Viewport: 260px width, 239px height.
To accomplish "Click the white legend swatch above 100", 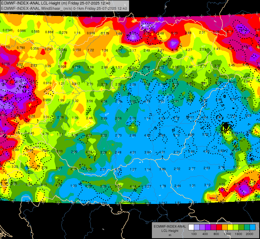I will (191, 227).
